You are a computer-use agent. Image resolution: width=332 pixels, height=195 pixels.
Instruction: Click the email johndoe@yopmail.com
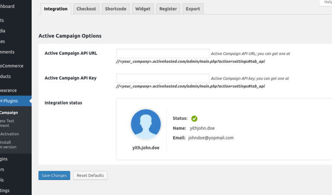[x=211, y=138]
